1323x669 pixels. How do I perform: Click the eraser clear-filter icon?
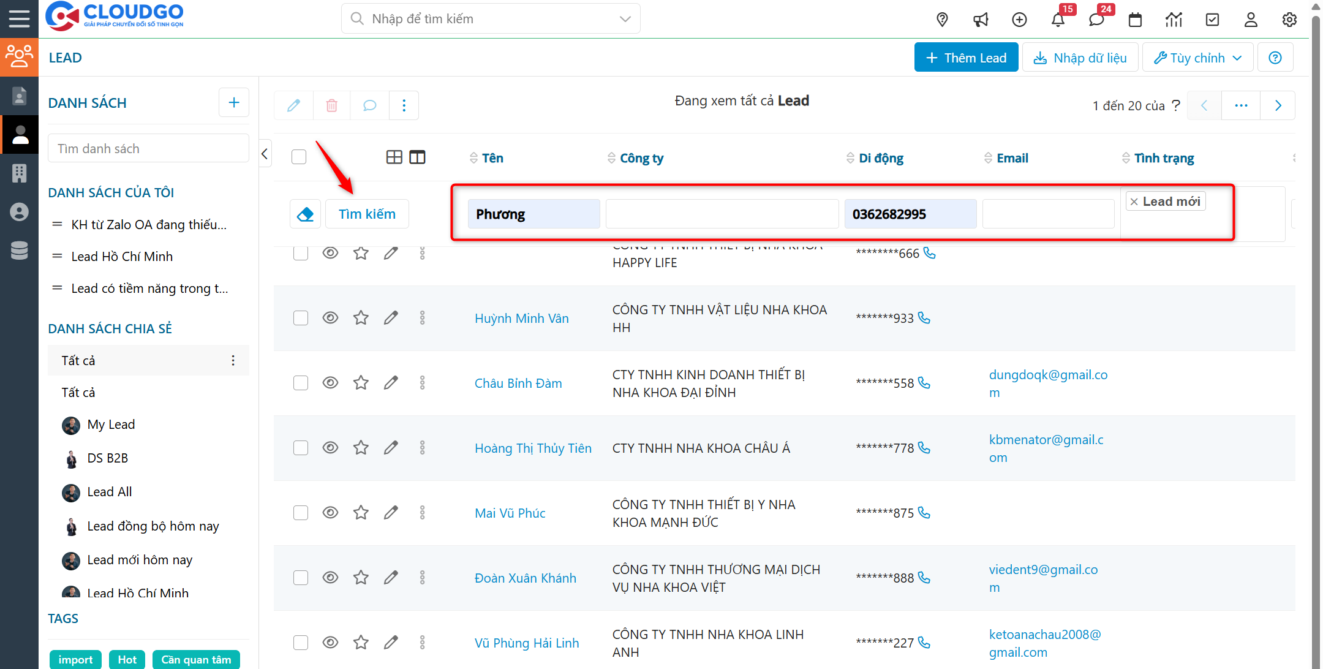pos(305,214)
